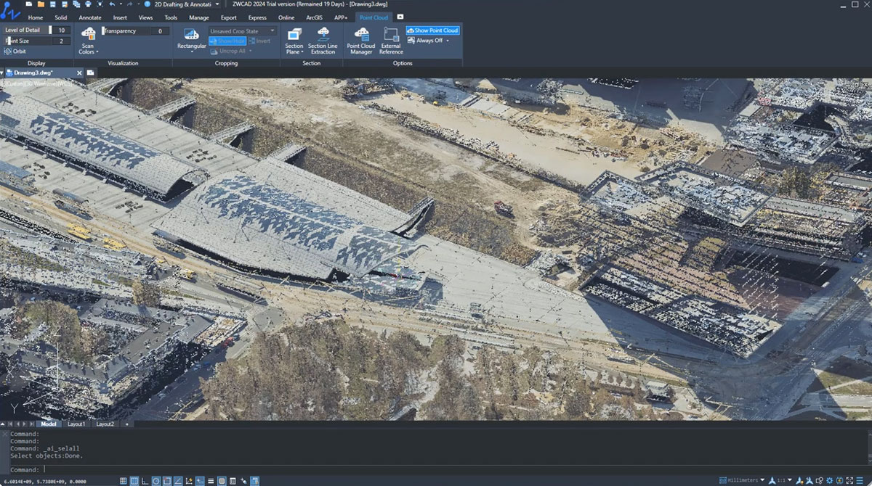Toggle grid display in status bar
The height and width of the screenshot is (486, 872).
point(134,480)
